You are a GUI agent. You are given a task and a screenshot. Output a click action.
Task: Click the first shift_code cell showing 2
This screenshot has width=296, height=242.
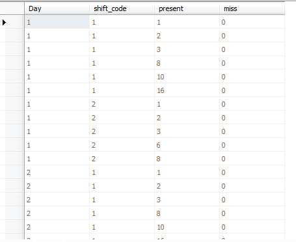pos(122,104)
